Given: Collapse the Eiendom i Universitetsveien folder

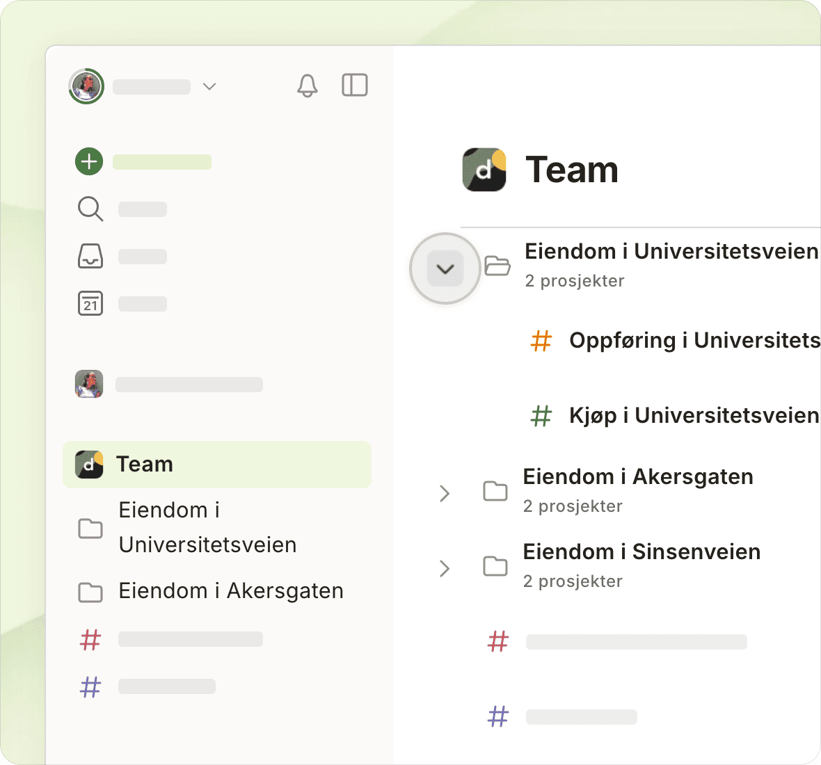Looking at the screenshot, I should pyautogui.click(x=445, y=268).
